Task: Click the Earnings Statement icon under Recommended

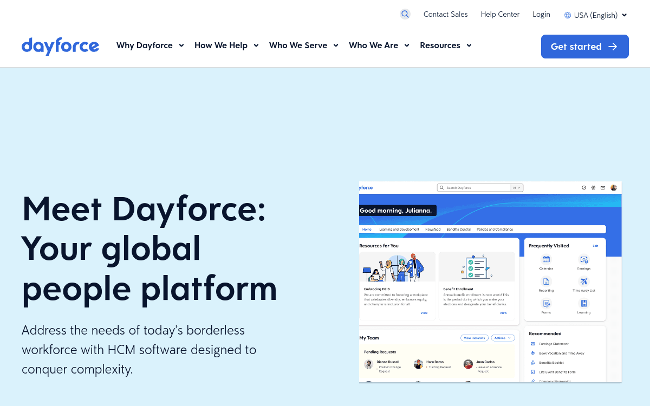Action: pyautogui.click(x=533, y=344)
